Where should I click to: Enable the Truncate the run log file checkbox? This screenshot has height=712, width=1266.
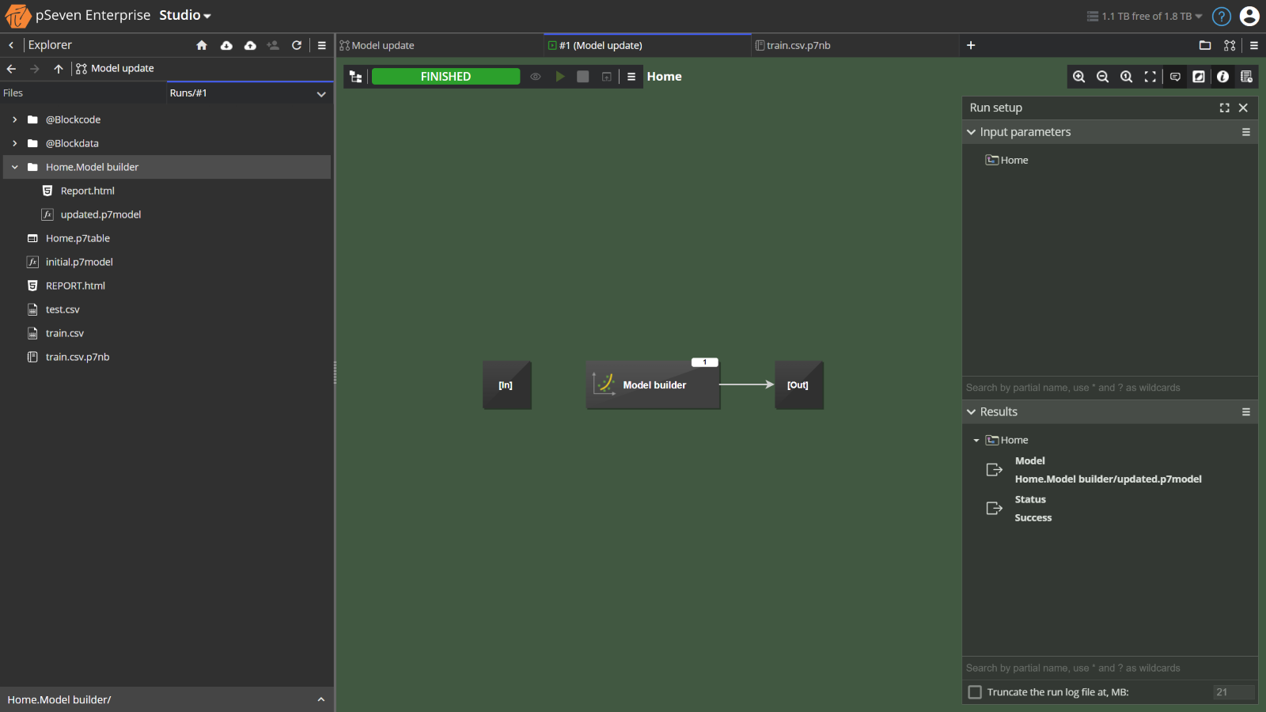coord(974,691)
